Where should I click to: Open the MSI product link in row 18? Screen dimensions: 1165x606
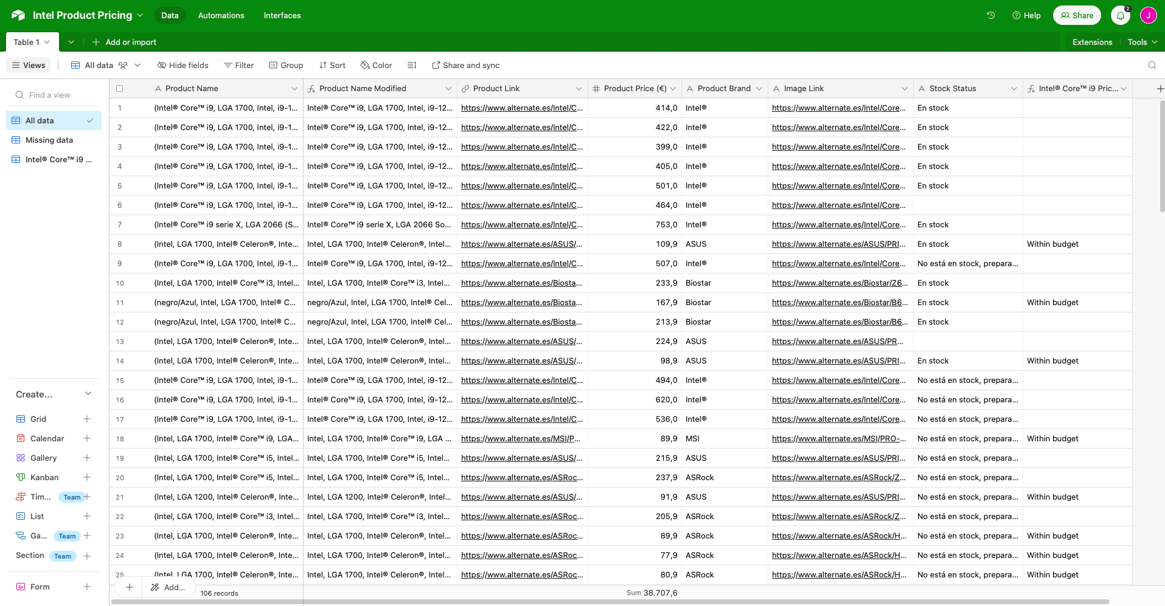point(521,438)
